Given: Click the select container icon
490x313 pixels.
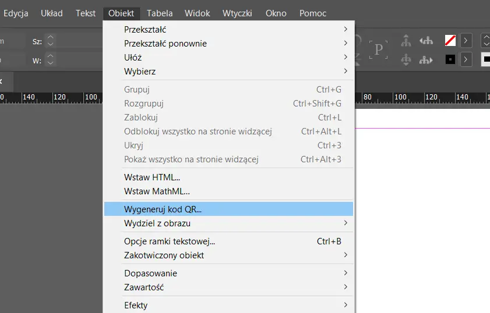Looking at the screenshot, I should 407,41.
